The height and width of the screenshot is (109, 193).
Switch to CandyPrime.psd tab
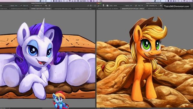pyautogui.click(x=19, y=9)
